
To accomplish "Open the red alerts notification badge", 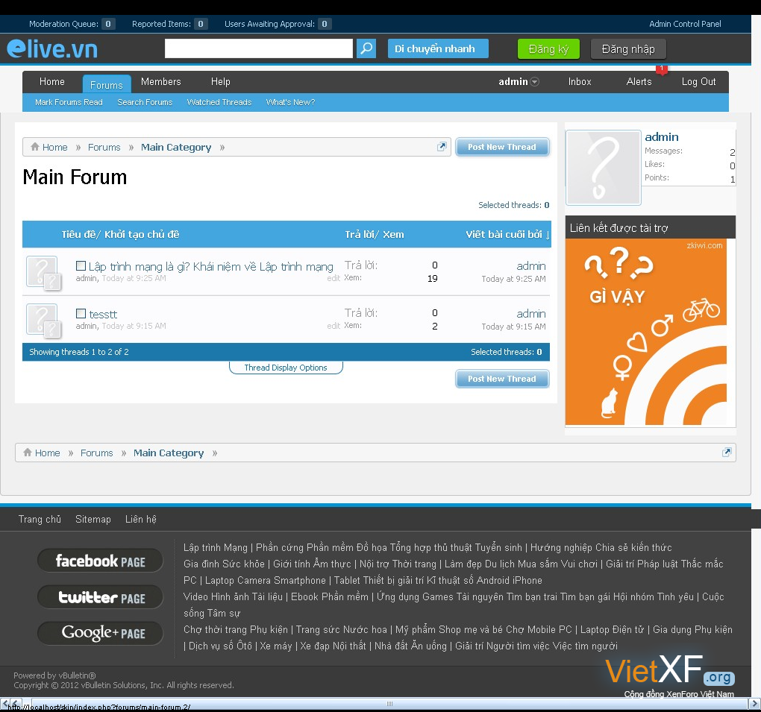I will (x=662, y=69).
